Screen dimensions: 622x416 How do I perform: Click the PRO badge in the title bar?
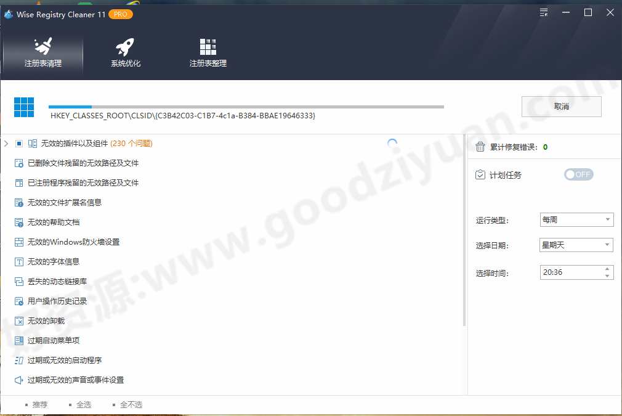pos(121,14)
